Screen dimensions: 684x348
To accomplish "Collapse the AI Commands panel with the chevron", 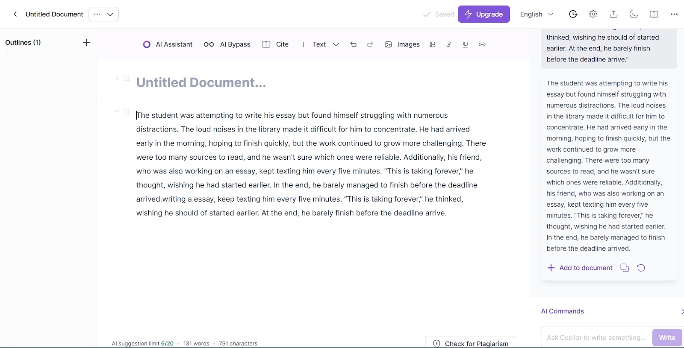I will point(682,312).
